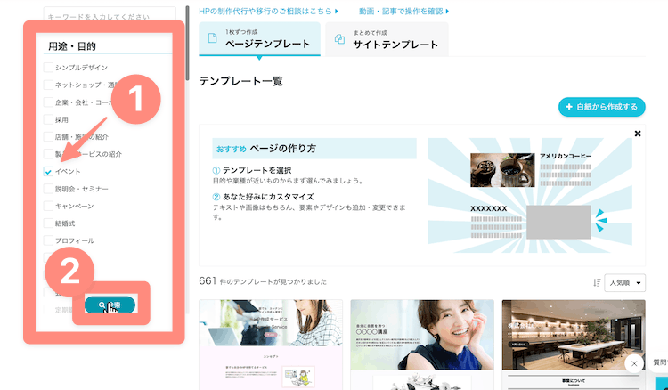Image resolution: width=668 pixels, height=390 pixels.
Task: Open the office meeting room template thumbnail
Action: (574, 345)
